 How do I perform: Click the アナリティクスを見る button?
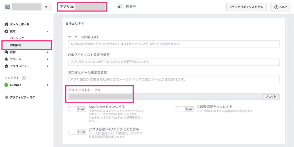(246, 6)
